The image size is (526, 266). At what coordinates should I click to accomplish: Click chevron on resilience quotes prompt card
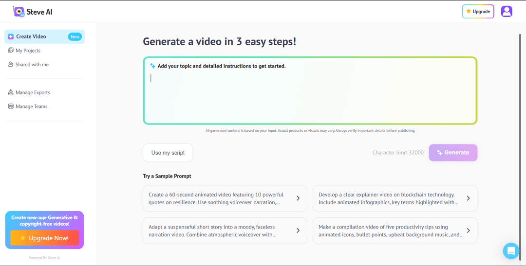coord(298,198)
